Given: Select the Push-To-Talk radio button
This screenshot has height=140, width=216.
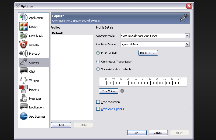Looking at the screenshot, I should point(98,53).
